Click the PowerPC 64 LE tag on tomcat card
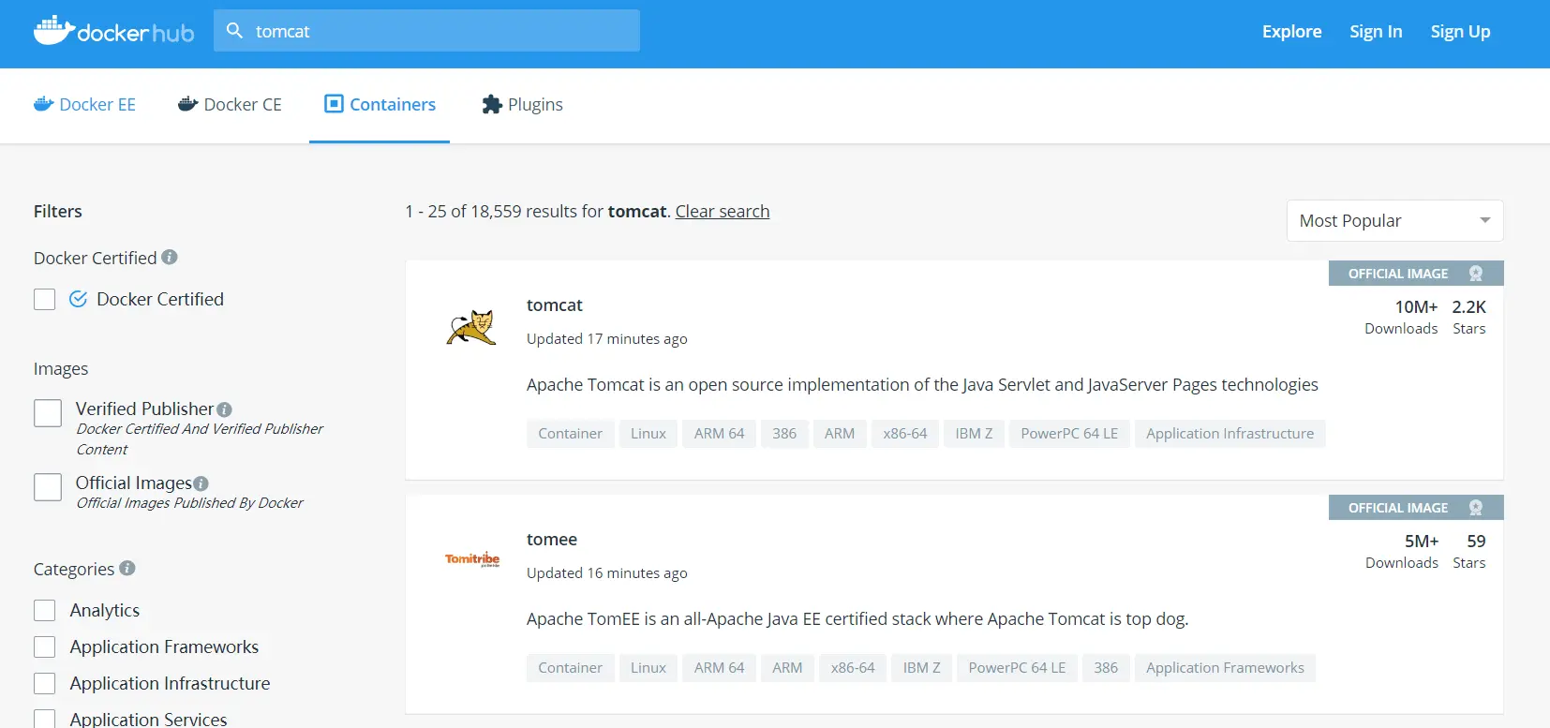This screenshot has width=1550, height=728. coord(1069,434)
